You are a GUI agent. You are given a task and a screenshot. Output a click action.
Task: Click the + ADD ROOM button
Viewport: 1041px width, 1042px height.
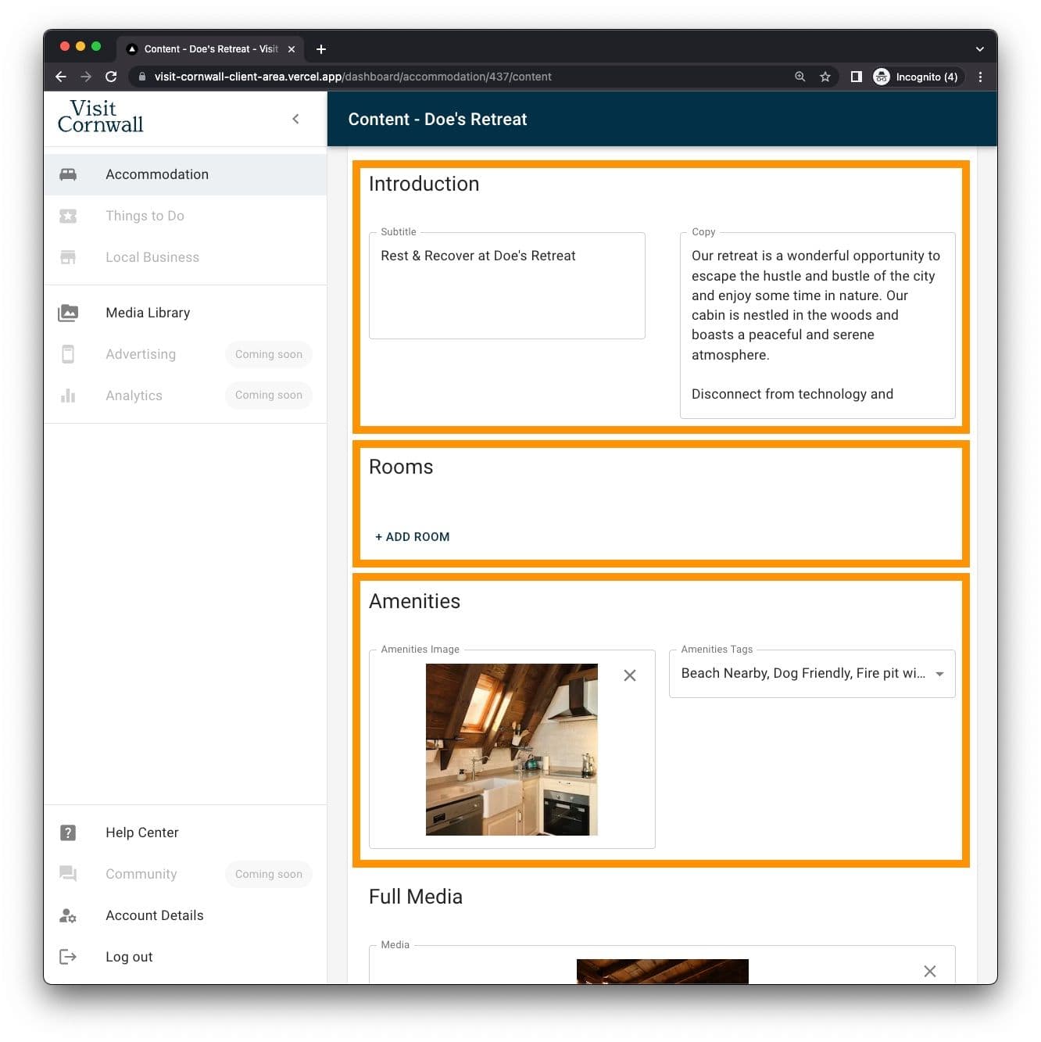[x=413, y=537]
